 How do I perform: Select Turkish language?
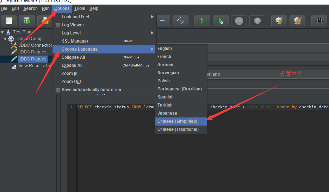pos(181,105)
